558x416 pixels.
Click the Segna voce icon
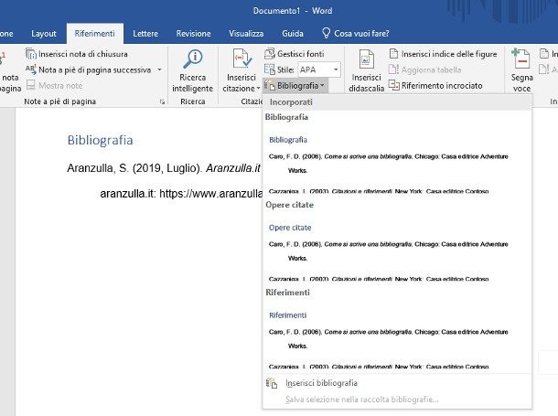(520, 59)
